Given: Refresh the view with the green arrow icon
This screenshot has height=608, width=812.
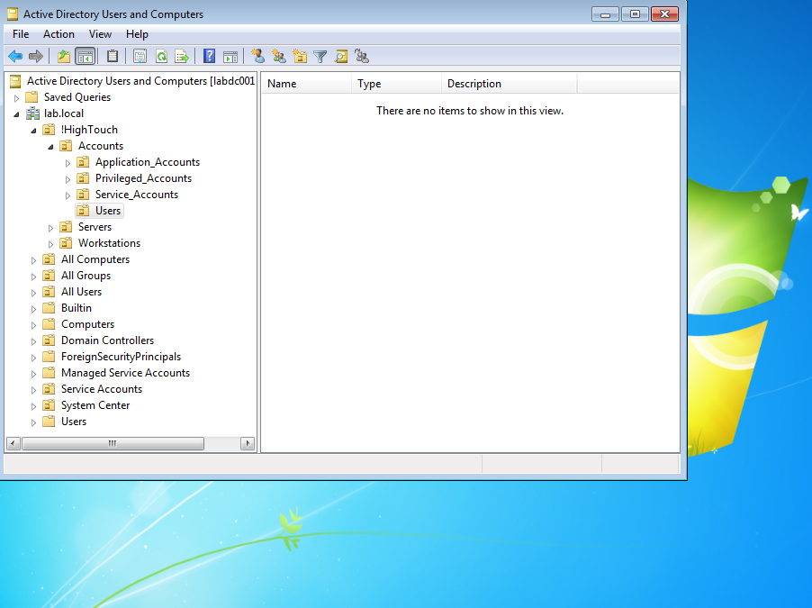Looking at the screenshot, I should [161, 56].
